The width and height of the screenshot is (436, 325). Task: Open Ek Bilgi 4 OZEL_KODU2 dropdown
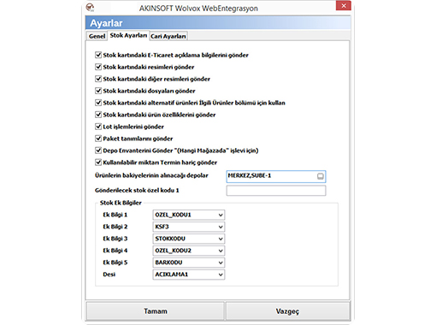[221, 251]
